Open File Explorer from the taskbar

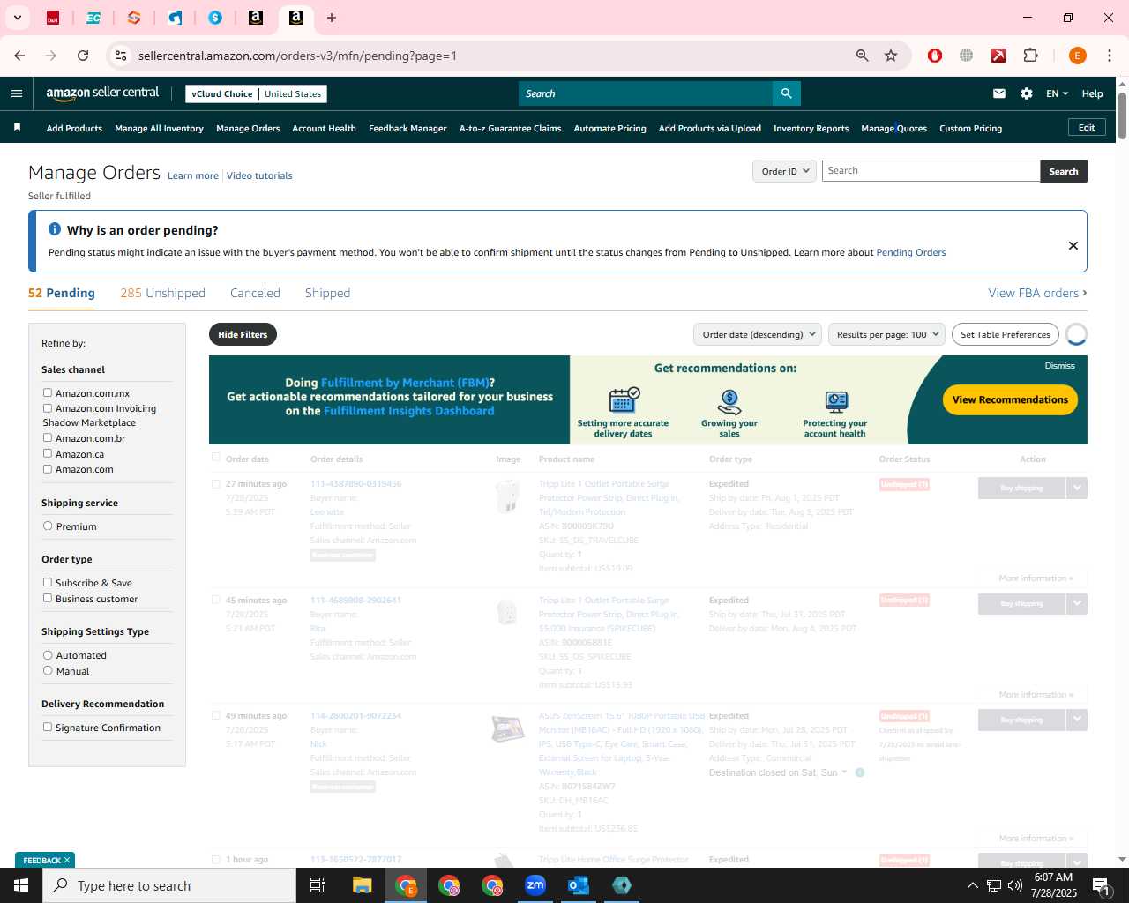tap(363, 885)
